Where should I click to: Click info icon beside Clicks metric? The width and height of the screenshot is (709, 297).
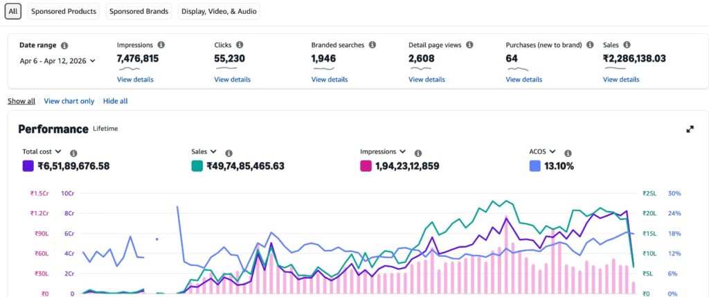pos(240,45)
